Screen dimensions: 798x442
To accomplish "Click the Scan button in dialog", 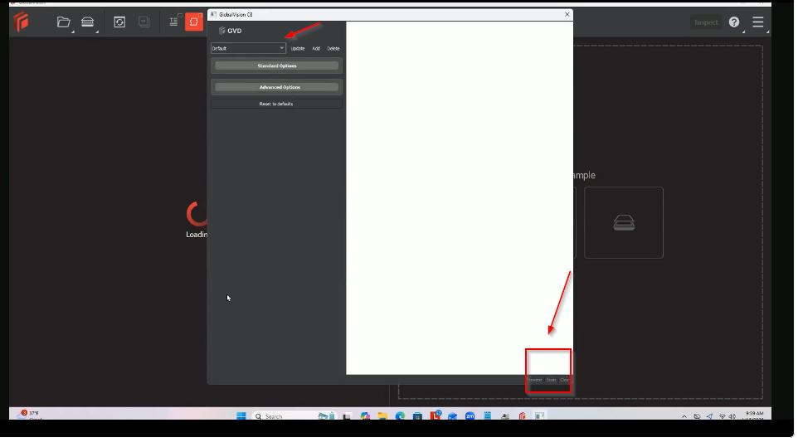I will (x=551, y=380).
